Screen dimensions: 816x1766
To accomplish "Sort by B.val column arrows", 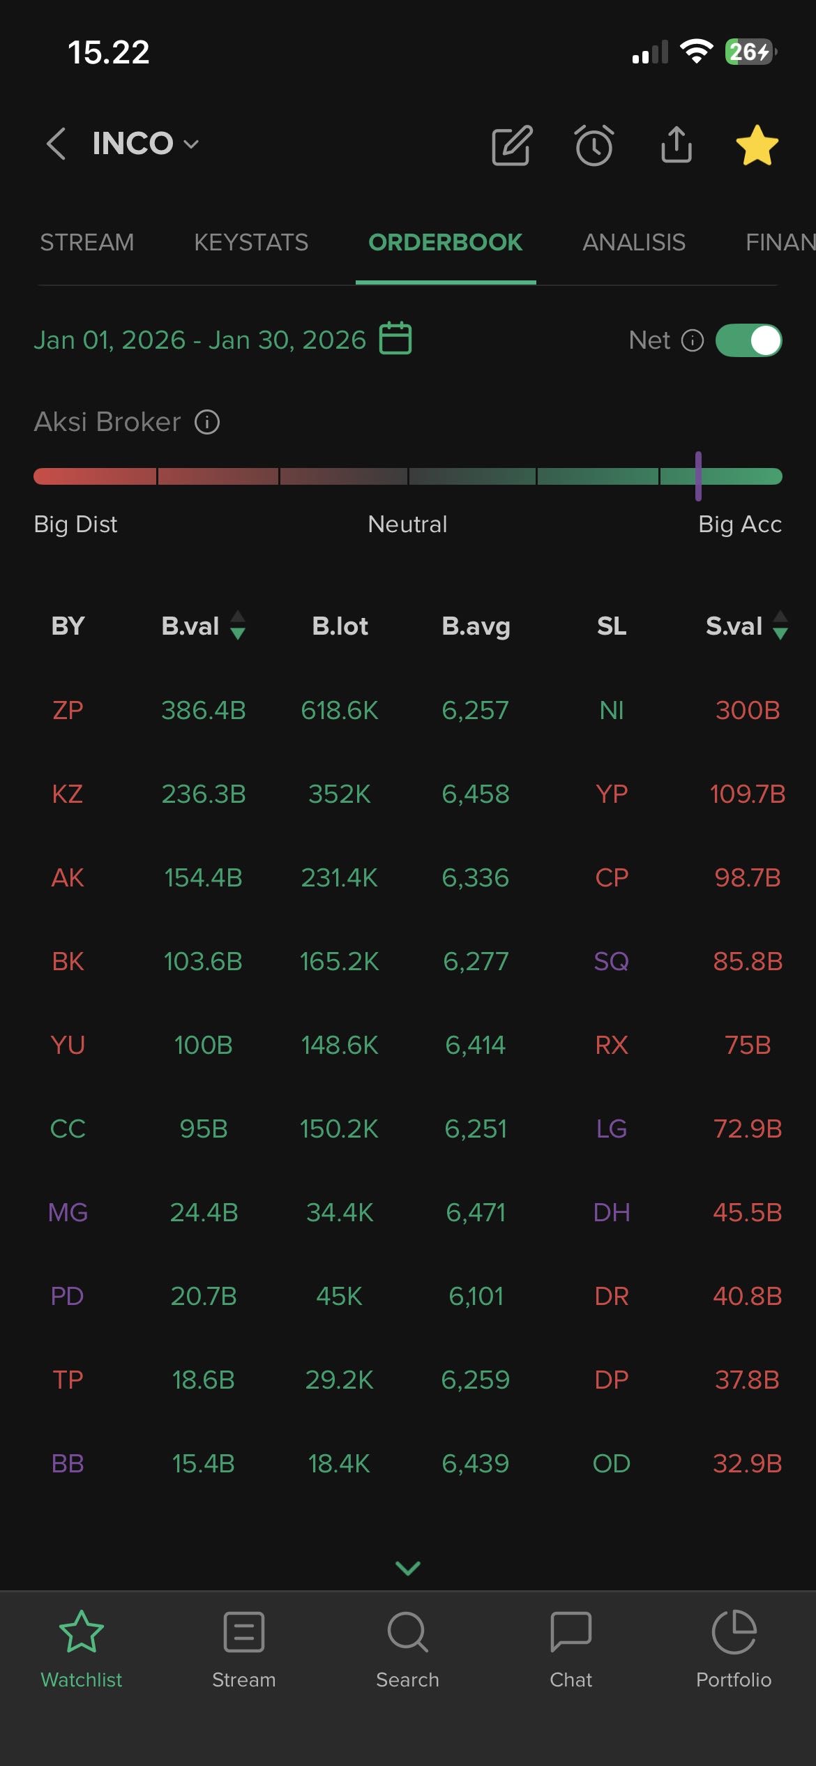I will point(238,625).
